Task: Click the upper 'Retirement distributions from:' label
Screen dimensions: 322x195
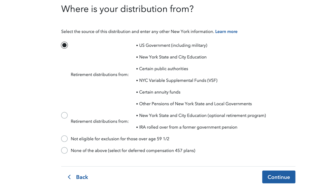Action: 100,75
